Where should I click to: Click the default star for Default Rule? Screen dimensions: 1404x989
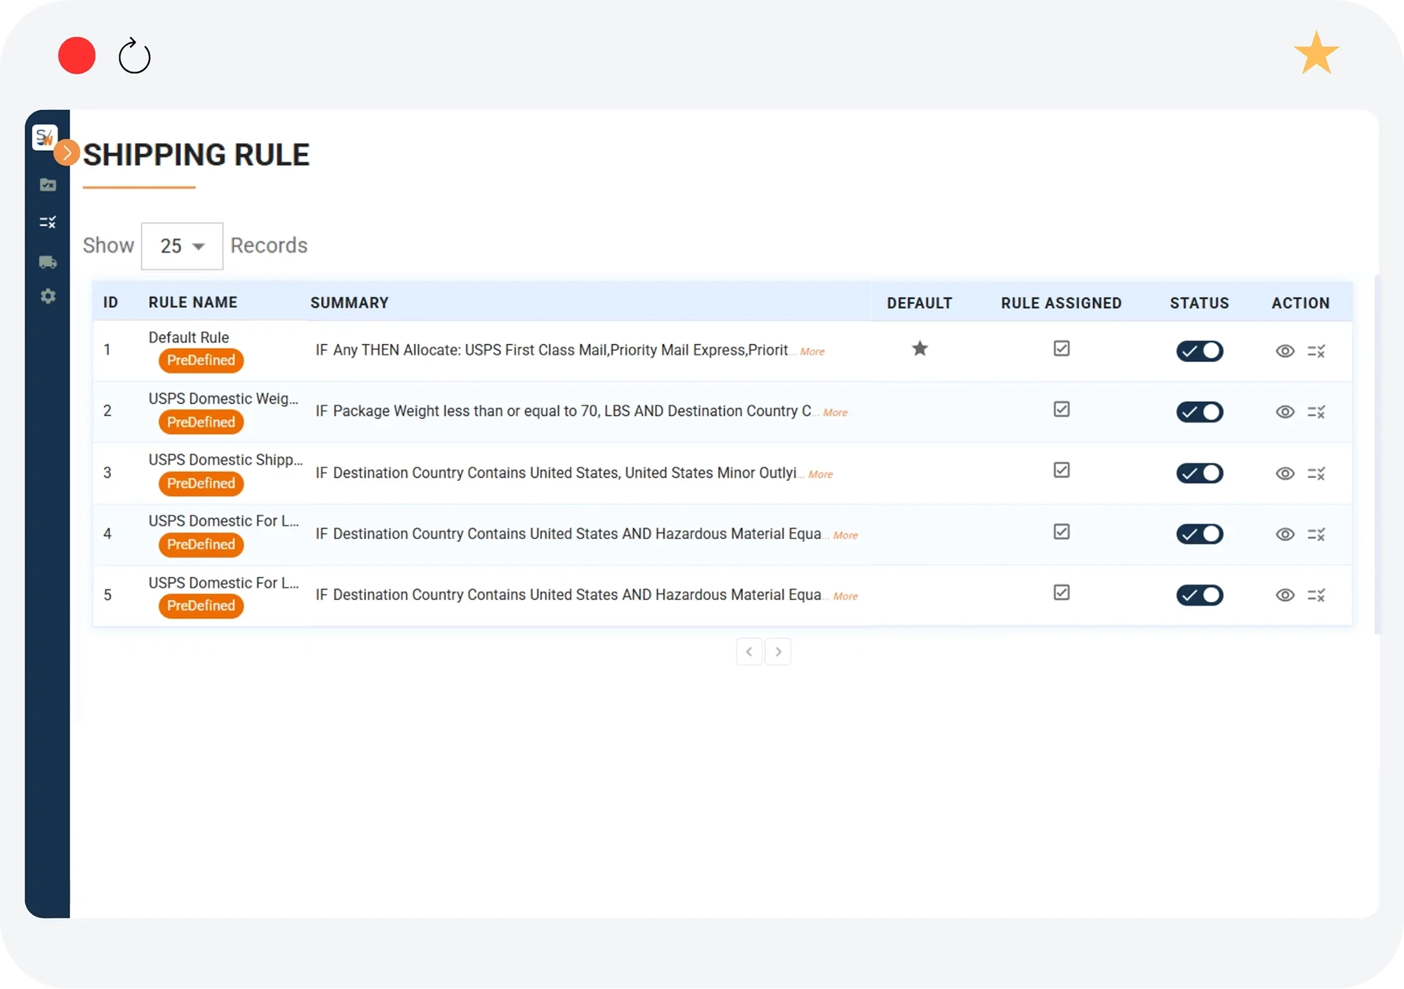pos(920,348)
